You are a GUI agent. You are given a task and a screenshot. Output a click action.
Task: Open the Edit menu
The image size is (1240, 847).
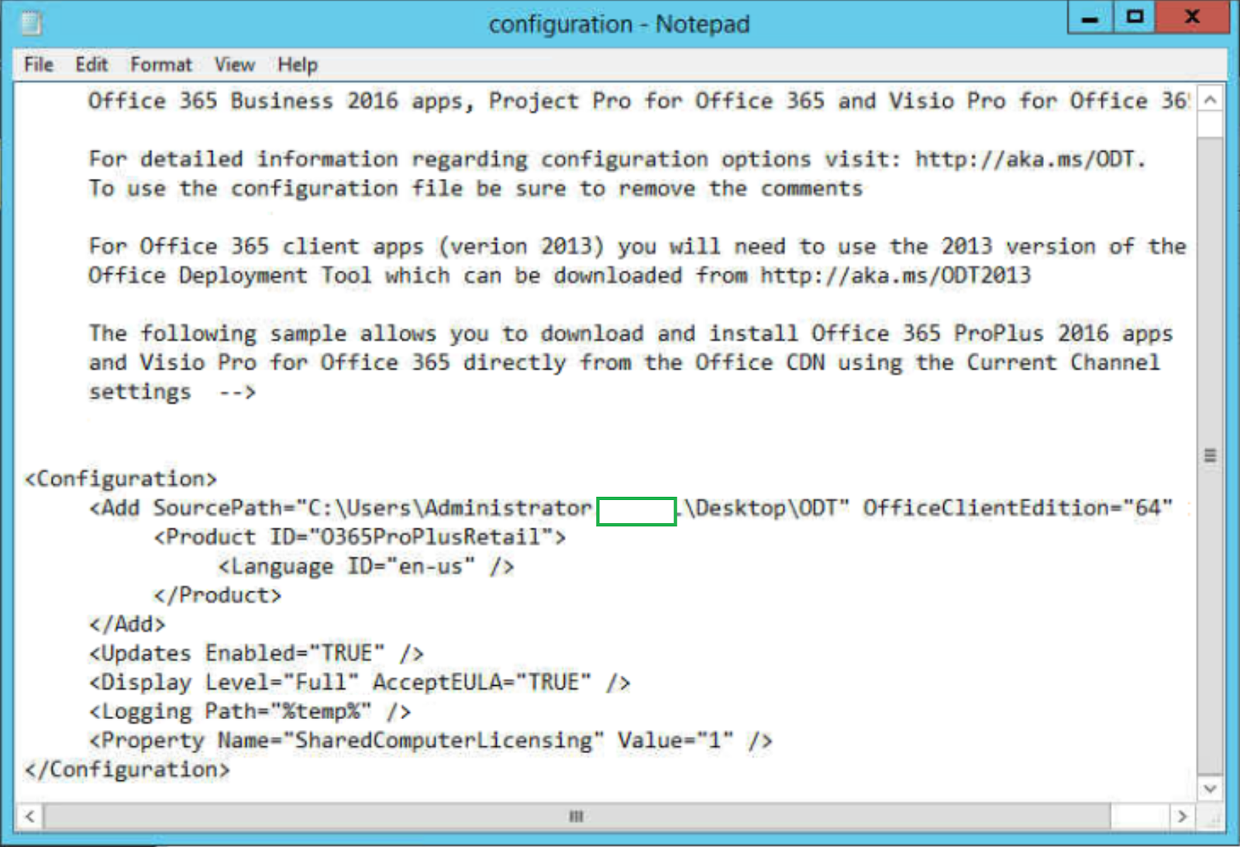click(x=91, y=64)
